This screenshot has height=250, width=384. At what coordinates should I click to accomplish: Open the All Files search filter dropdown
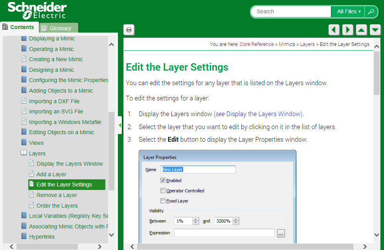(348, 12)
